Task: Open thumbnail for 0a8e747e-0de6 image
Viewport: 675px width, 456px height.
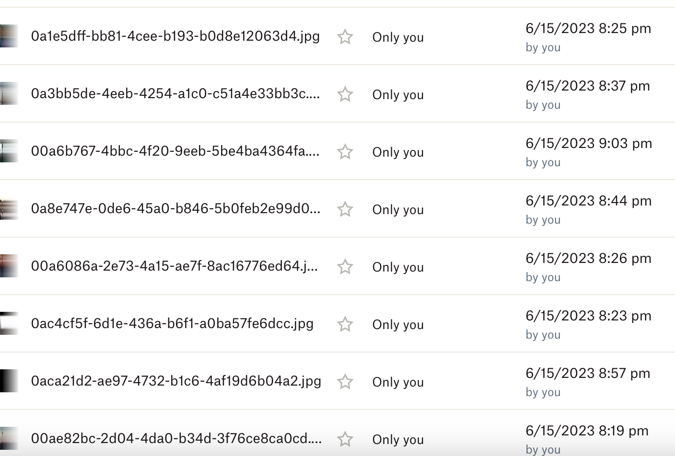Action: tap(9, 209)
